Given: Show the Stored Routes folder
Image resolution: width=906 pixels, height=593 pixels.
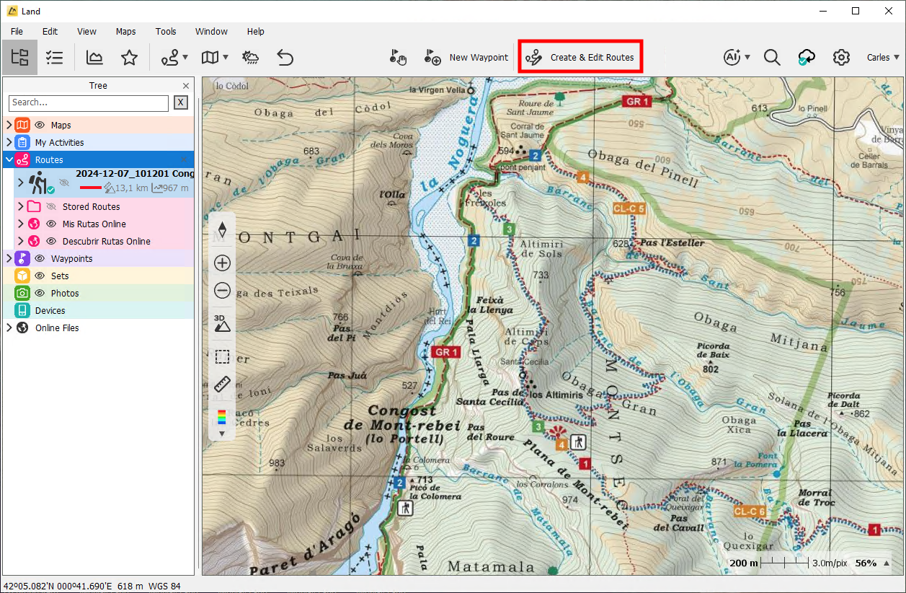Looking at the screenshot, I should click(50, 207).
